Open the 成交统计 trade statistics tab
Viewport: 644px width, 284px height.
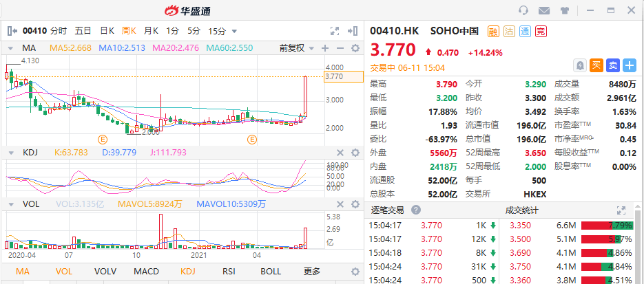521,210
